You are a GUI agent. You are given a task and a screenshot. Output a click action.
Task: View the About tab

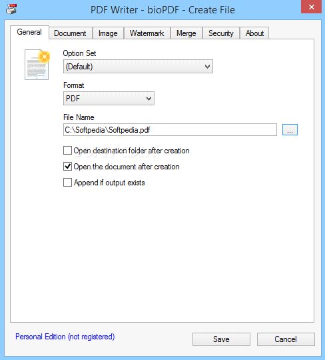[254, 33]
